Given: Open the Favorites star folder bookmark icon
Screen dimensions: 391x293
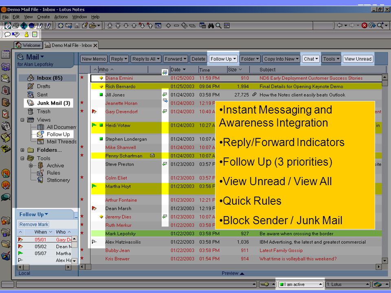Looking at the screenshot, I should pos(5,221).
